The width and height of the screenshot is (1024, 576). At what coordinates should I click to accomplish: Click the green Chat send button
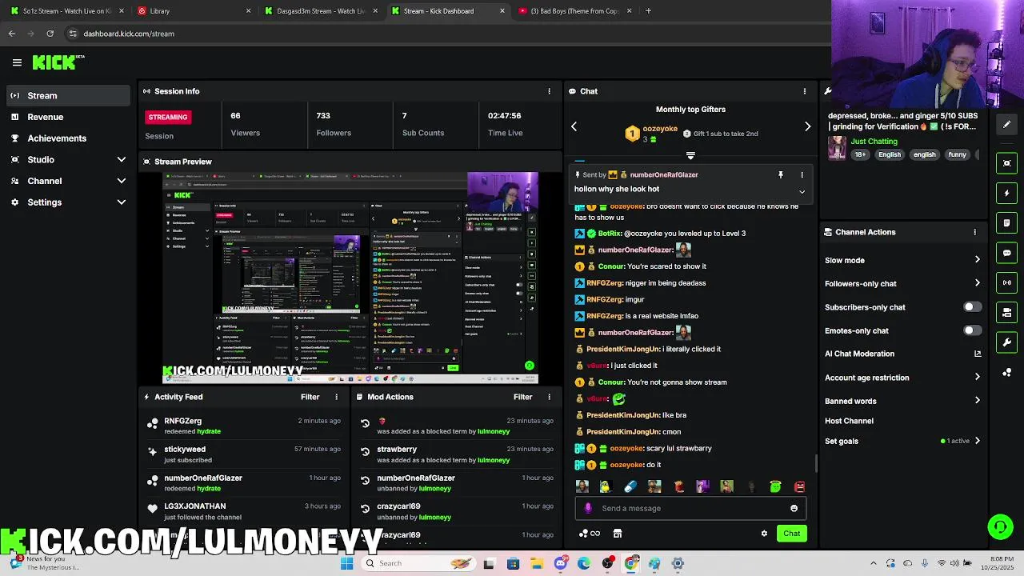[791, 534]
